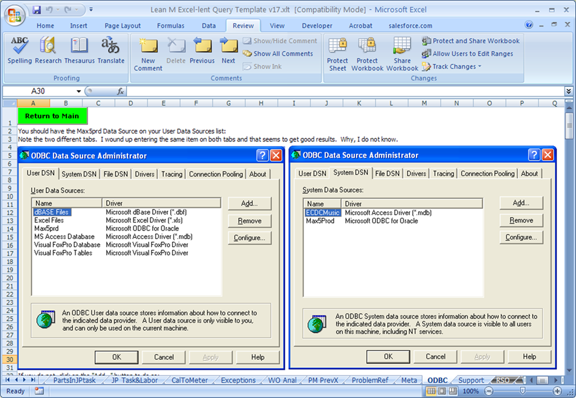576x398 pixels.
Task: Click Share Workbook
Action: click(x=402, y=54)
